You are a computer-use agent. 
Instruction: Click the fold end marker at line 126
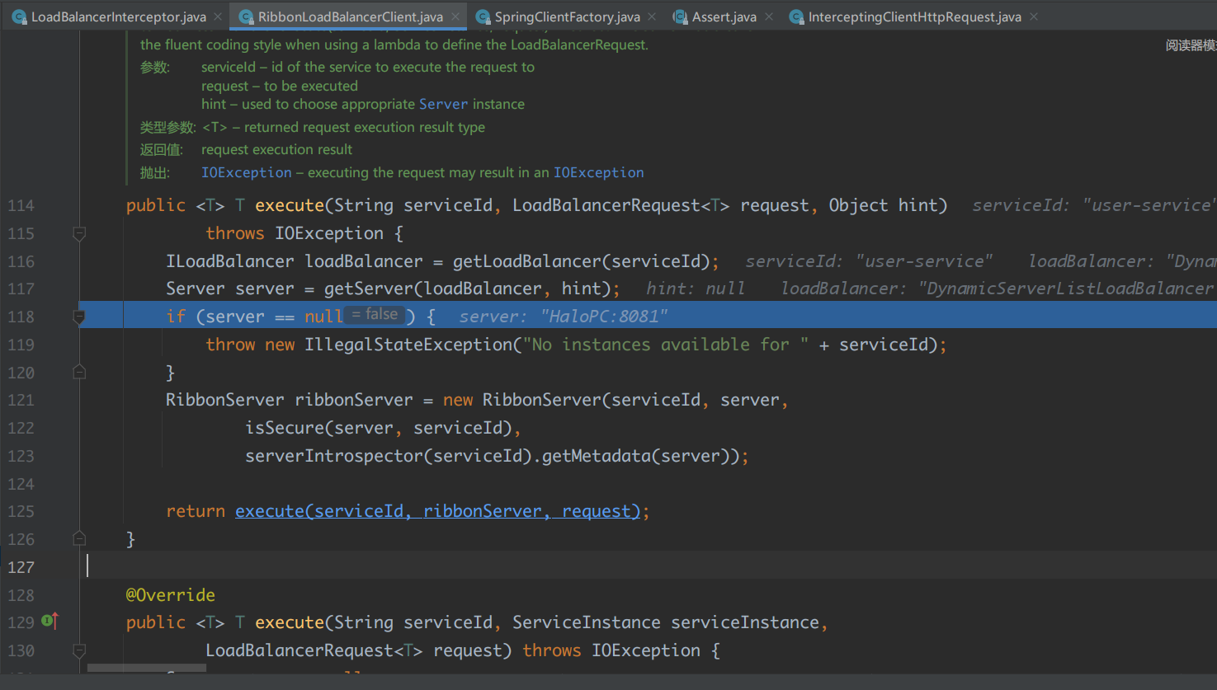pyautogui.click(x=79, y=538)
